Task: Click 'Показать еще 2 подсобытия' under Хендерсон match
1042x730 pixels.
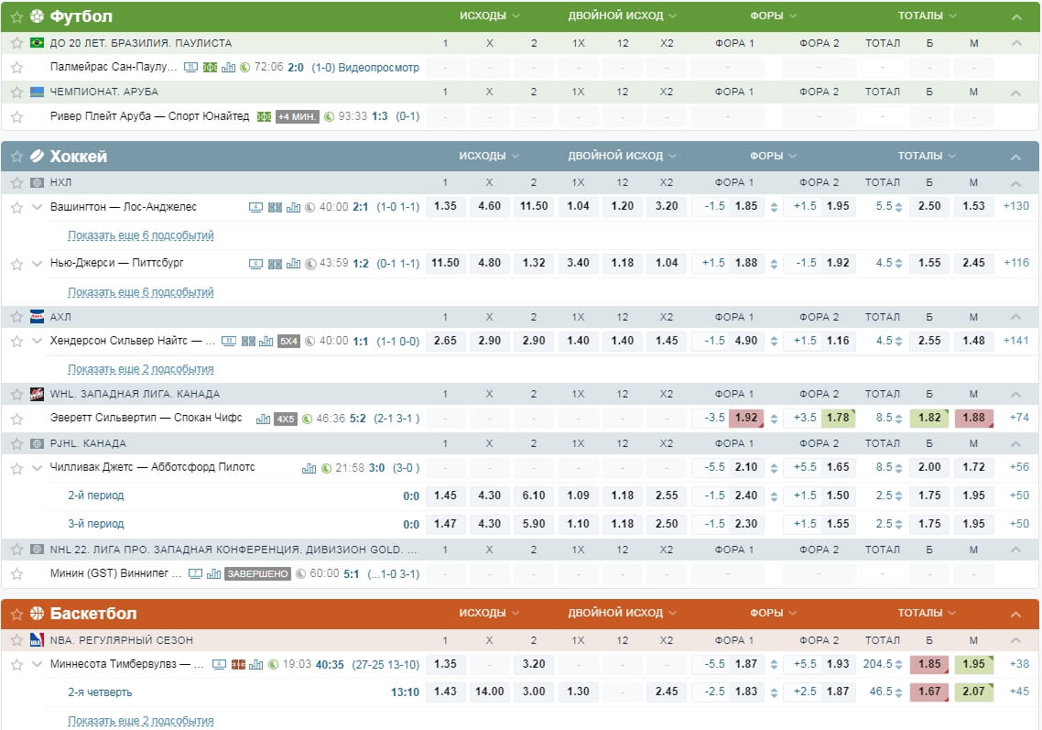Action: point(141,369)
